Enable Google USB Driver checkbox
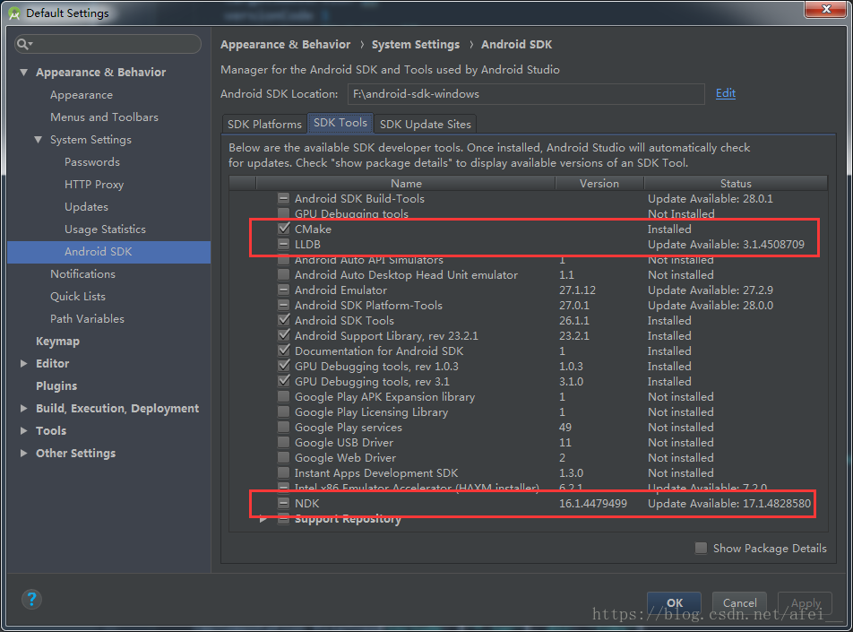This screenshot has width=853, height=632. pyautogui.click(x=283, y=443)
